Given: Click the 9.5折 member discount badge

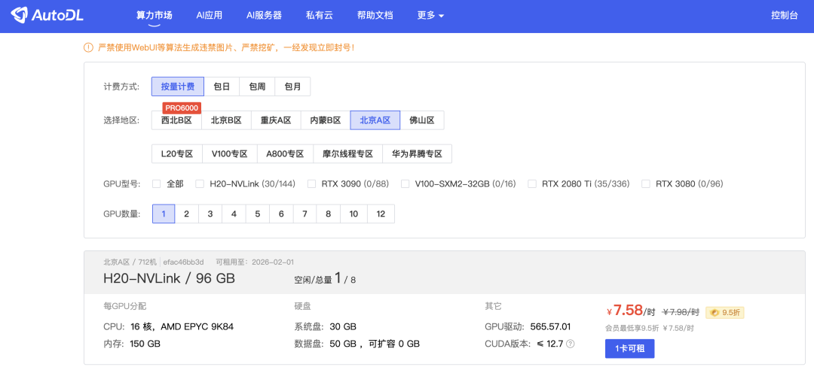Looking at the screenshot, I should (x=724, y=312).
